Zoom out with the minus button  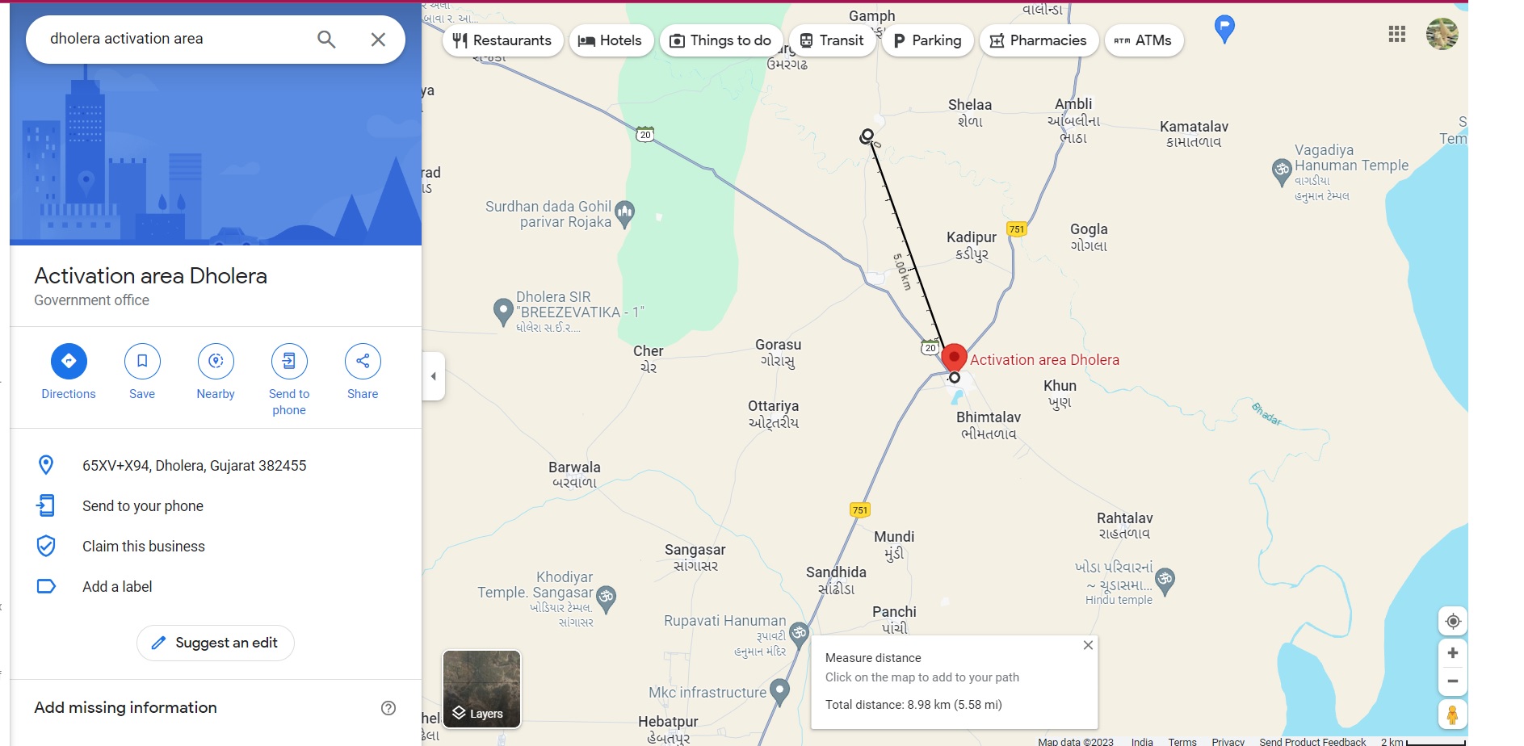click(1453, 681)
